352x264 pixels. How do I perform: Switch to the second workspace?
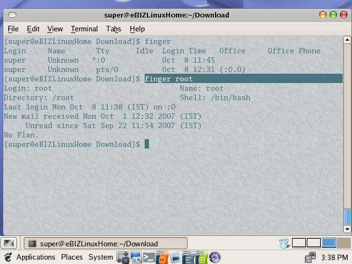(x=313, y=243)
